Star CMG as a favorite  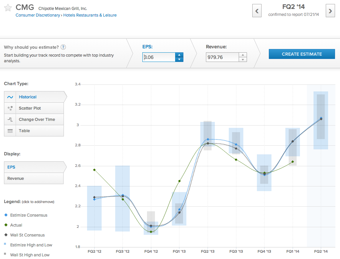pyautogui.click(x=8, y=8)
